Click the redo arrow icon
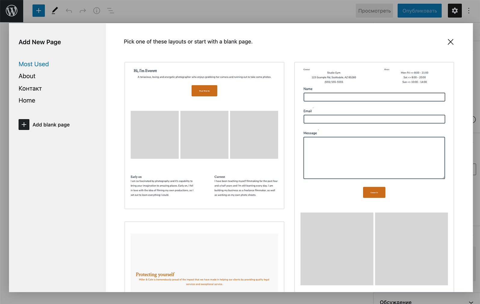 (x=83, y=11)
